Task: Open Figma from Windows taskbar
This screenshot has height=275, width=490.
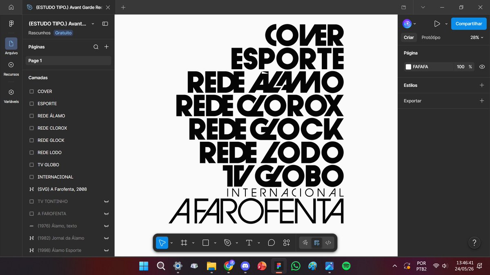Action: click(x=278, y=266)
